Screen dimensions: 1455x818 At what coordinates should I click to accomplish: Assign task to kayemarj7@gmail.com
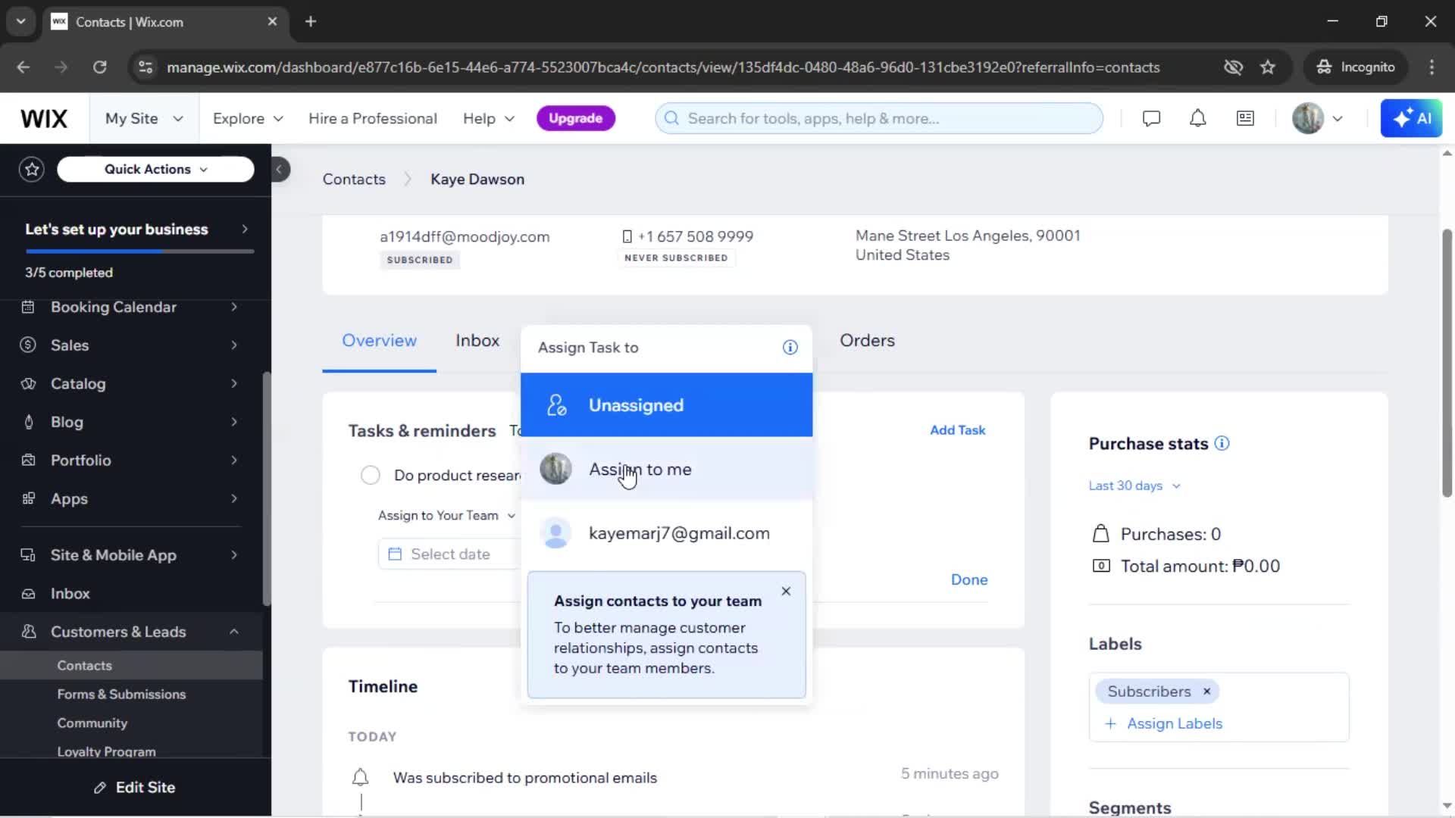(x=666, y=534)
